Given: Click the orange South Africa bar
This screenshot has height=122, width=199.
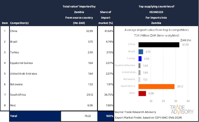Looking at the screenshot, I should tap(157, 86).
